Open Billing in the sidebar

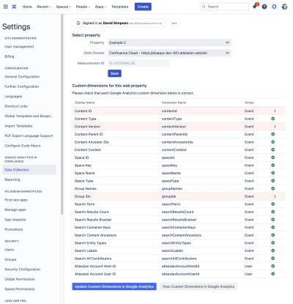[x=10, y=56]
